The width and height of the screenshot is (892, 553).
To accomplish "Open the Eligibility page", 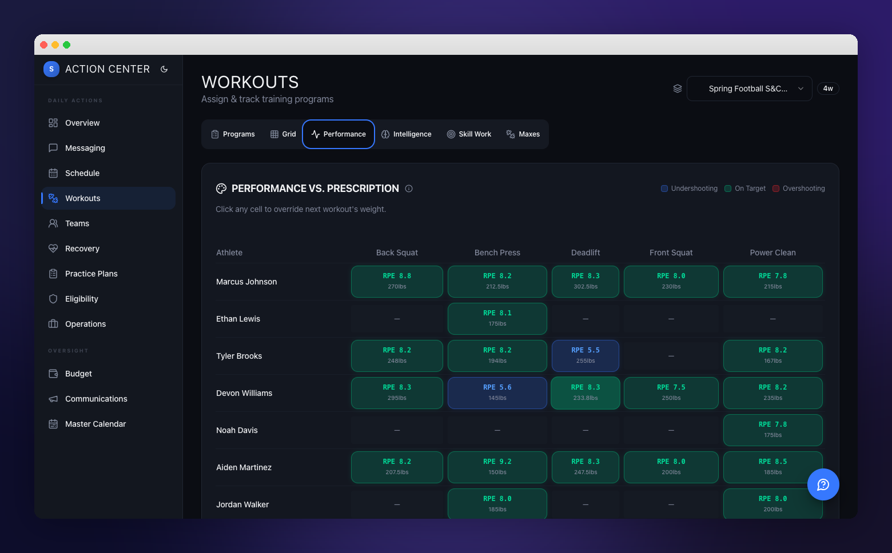I will point(108,299).
